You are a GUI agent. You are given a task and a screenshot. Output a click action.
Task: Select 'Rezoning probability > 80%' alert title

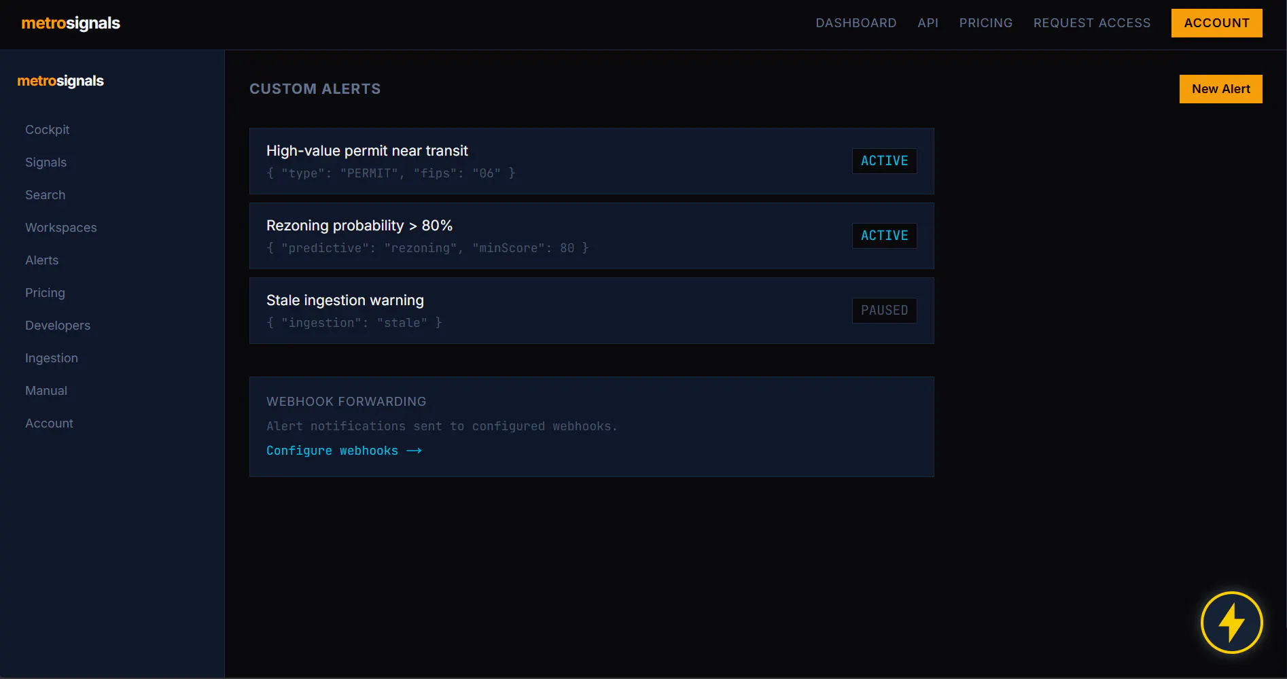[x=359, y=226]
